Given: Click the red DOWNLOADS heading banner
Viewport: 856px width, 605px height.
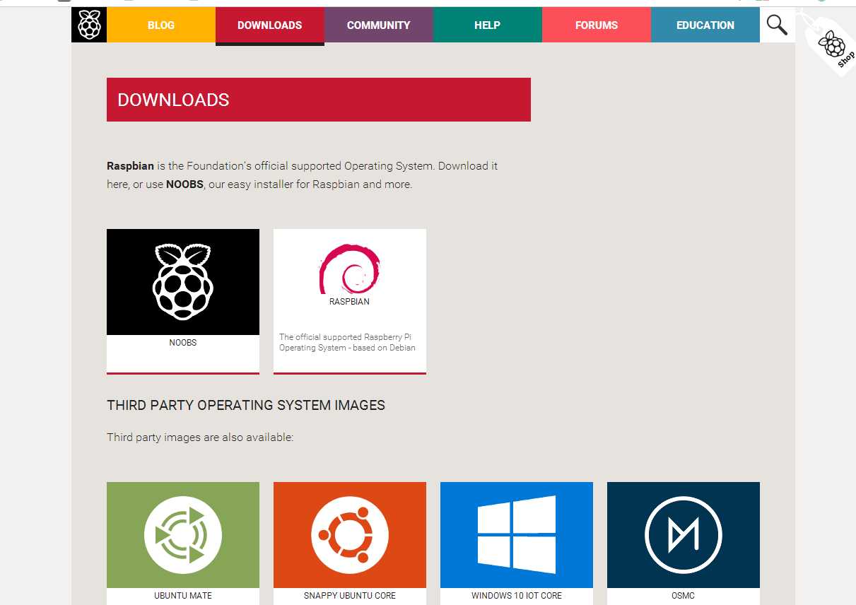Looking at the screenshot, I should tap(319, 100).
